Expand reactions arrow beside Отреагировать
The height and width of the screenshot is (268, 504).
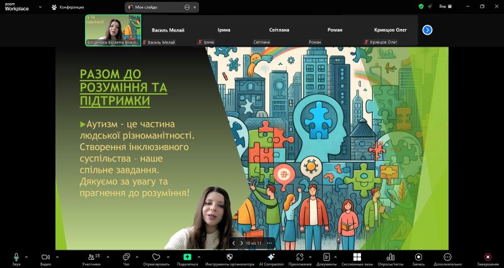pos(168,257)
